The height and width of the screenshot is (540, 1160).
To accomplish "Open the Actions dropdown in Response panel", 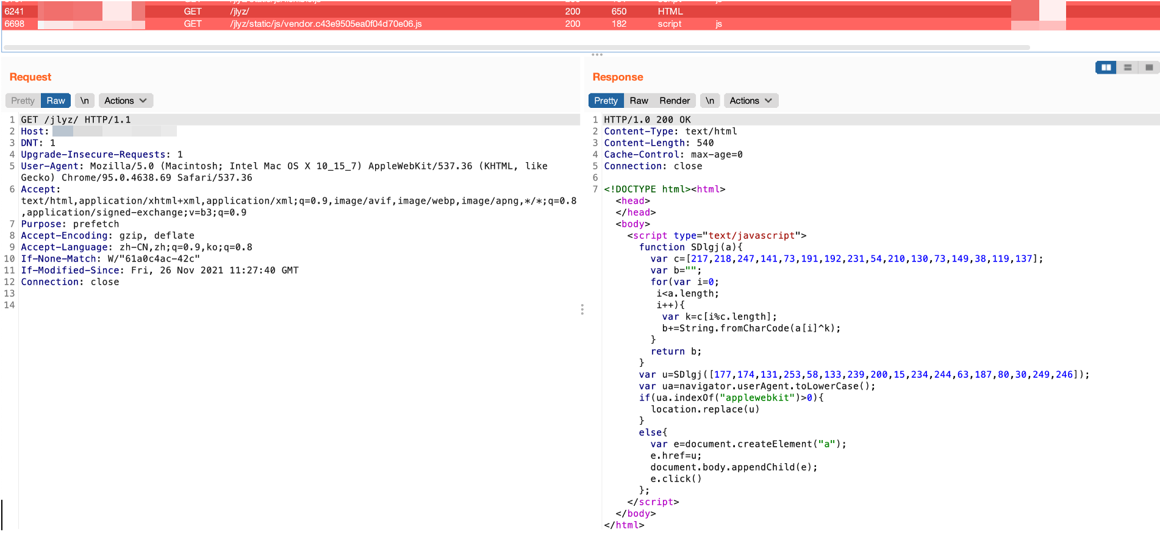I will 751,101.
